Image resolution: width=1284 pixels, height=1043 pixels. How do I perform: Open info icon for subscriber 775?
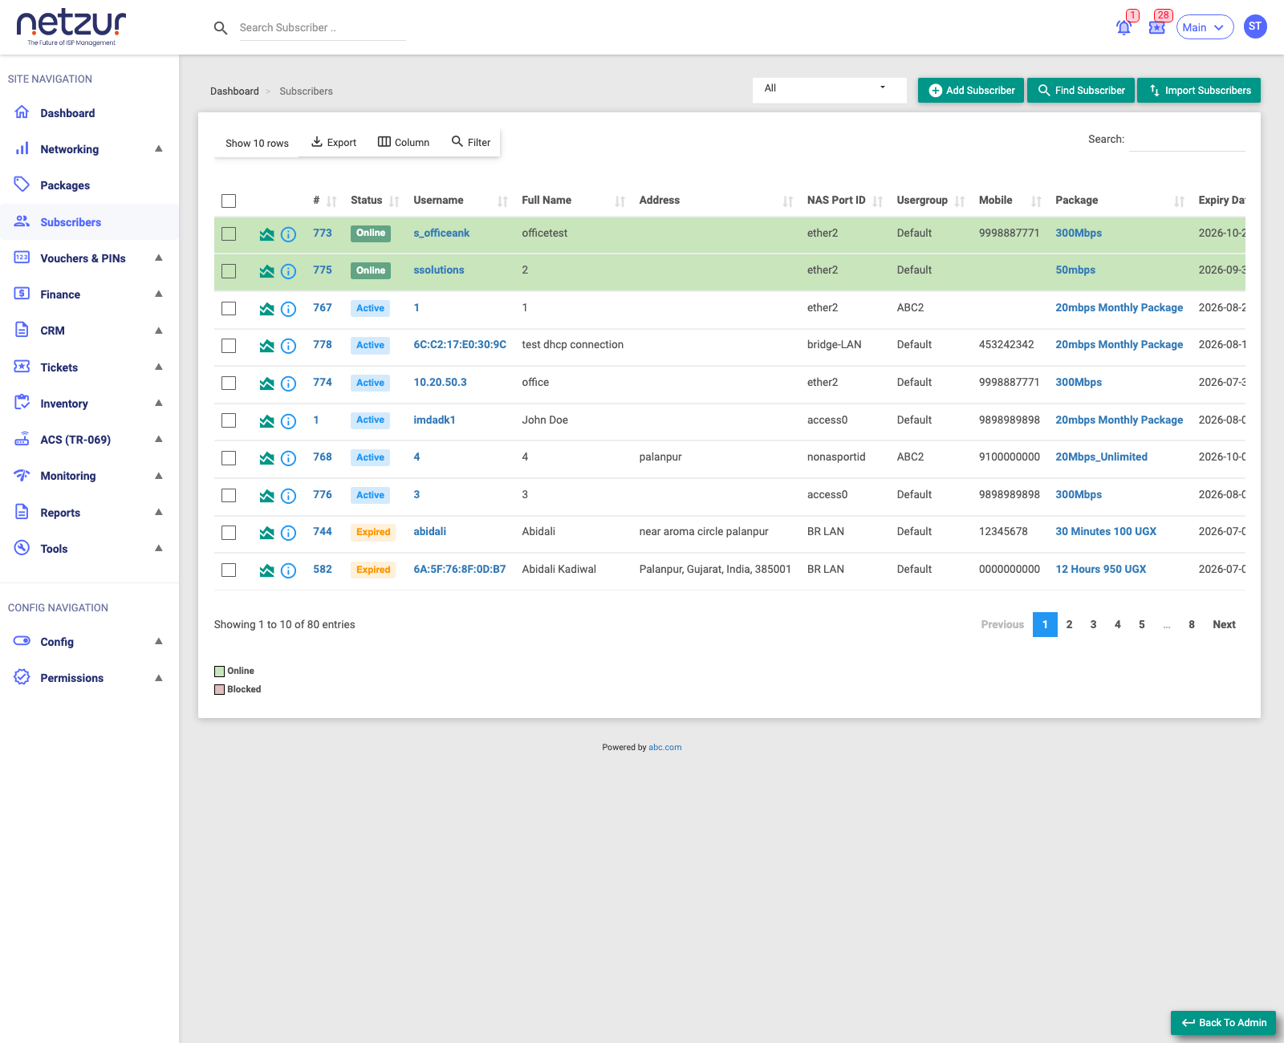tap(289, 271)
